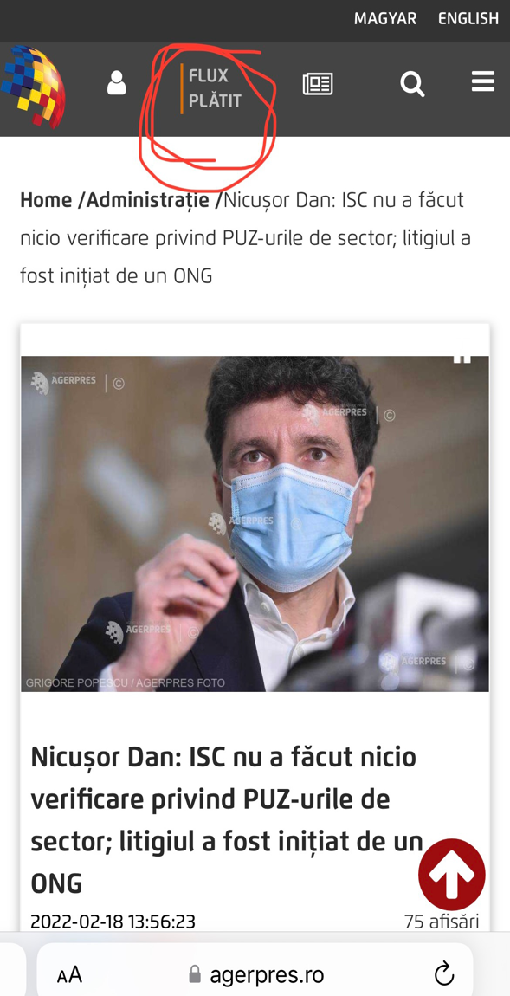The height and width of the screenshot is (996, 510).
Task: Open the user account icon
Action: pos(116,83)
